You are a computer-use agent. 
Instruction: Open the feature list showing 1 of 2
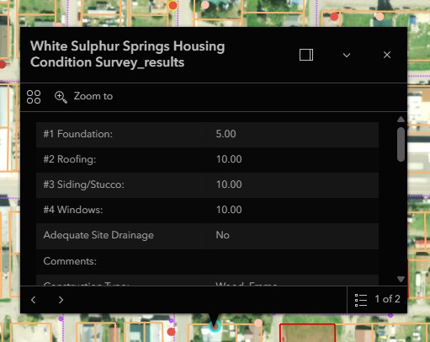[377, 300]
